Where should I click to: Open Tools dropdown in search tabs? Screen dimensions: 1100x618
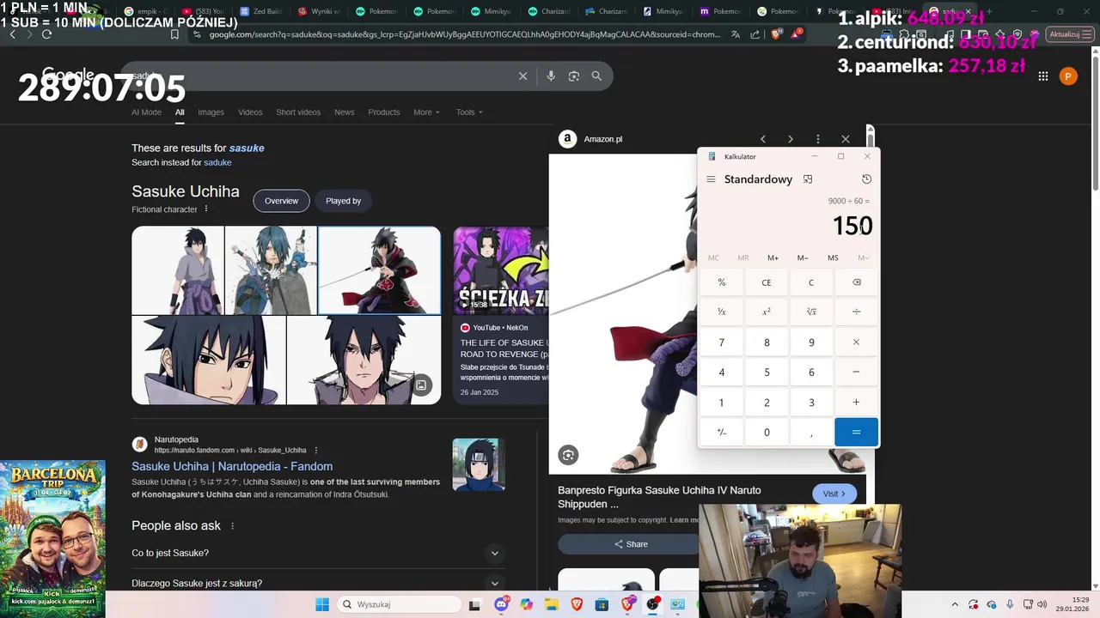(x=469, y=112)
